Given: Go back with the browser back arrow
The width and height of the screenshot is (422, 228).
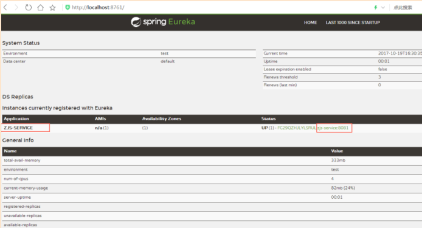Looking at the screenshot, I should click(5, 7).
